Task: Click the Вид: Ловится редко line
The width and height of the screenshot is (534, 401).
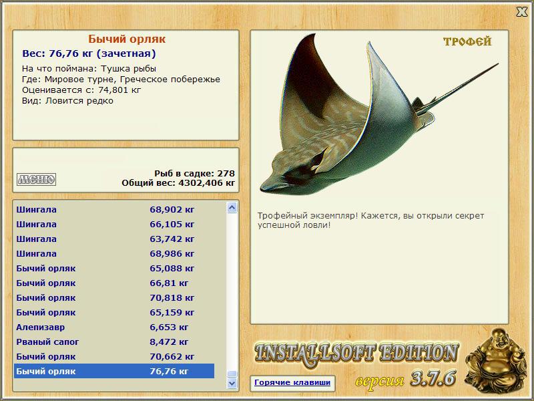Action: (67, 101)
